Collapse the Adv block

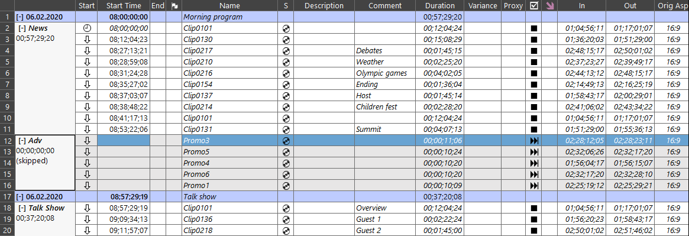pyautogui.click(x=22, y=141)
